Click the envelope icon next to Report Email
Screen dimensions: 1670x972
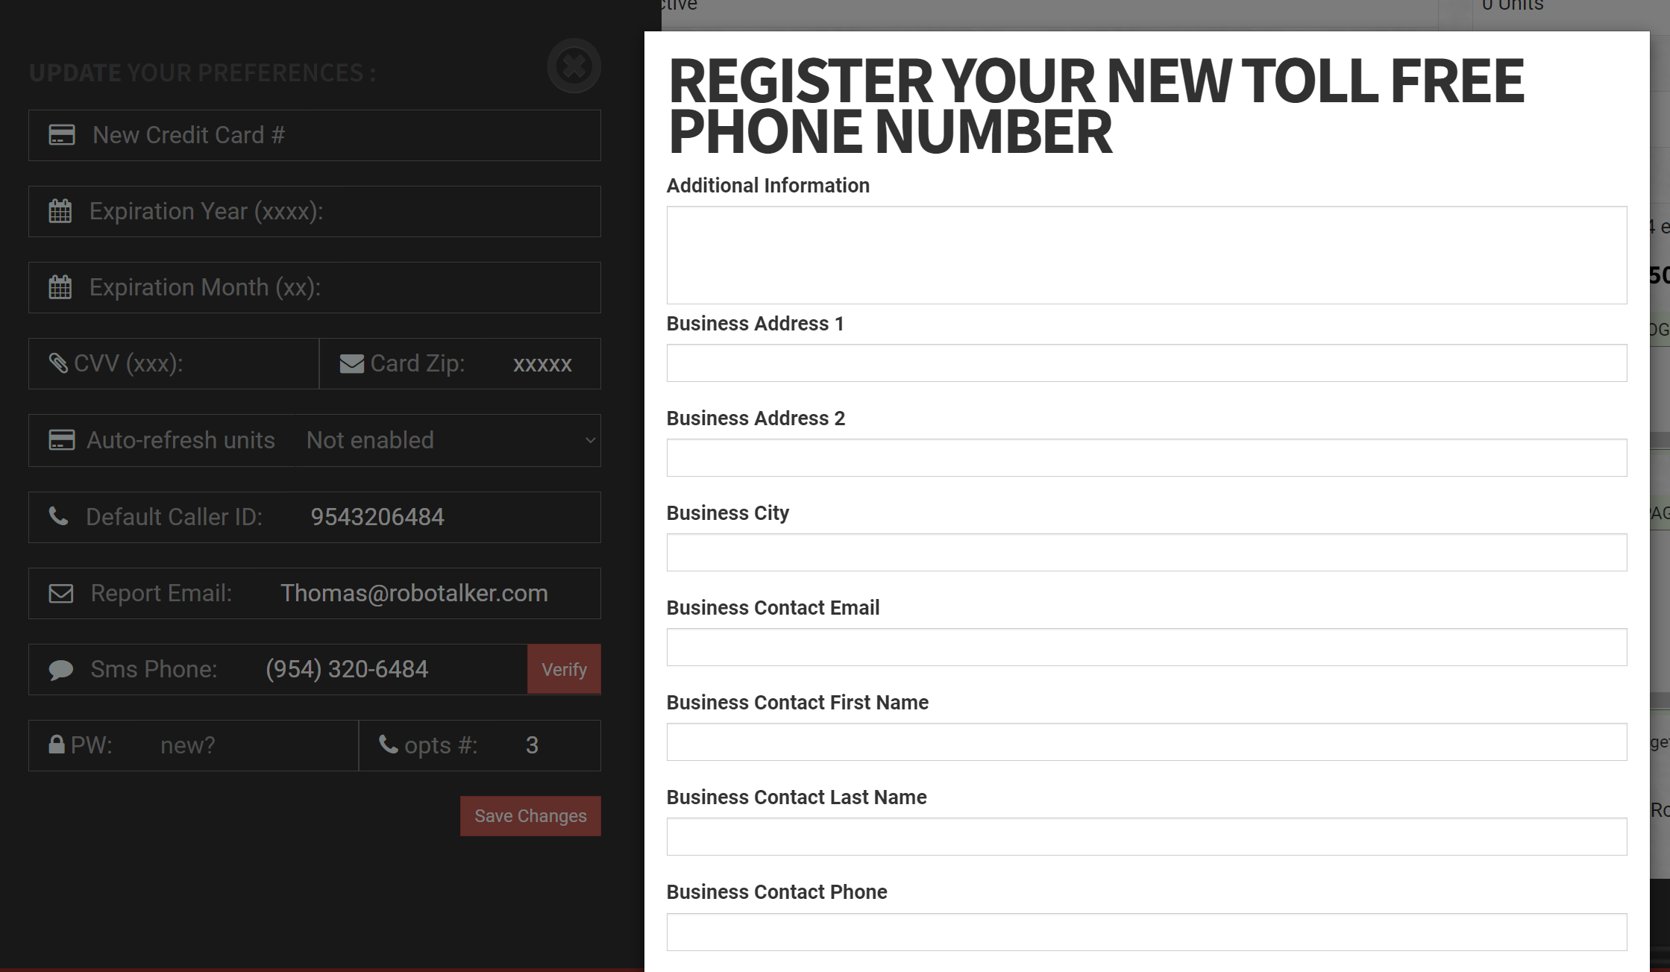[x=61, y=592]
